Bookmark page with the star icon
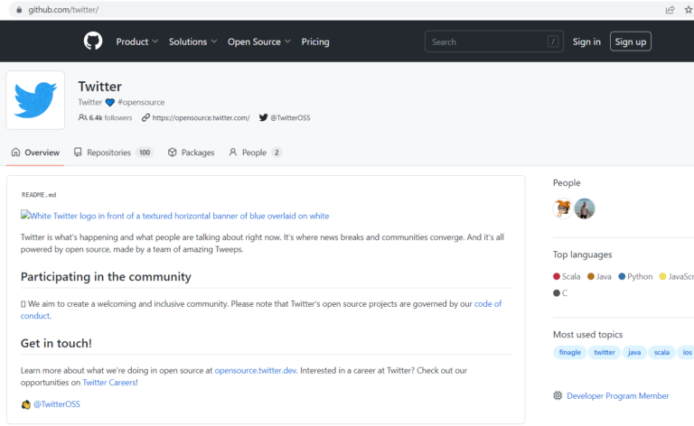 pos(689,10)
